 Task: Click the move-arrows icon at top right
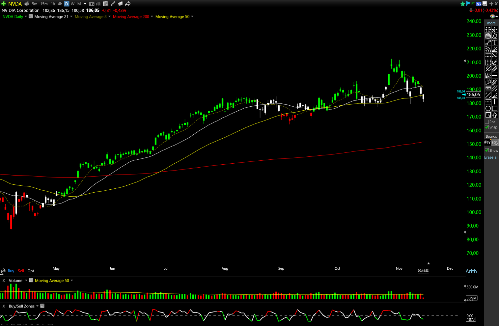coord(491,4)
